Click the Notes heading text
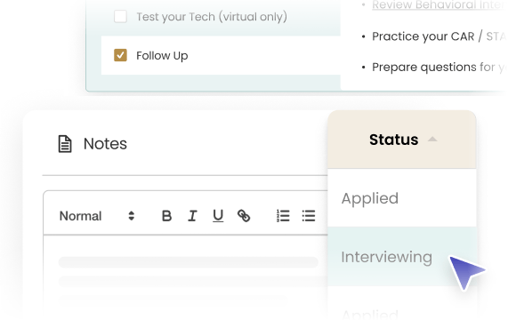Image resolution: width=508 pixels, height=320 pixels. (x=105, y=144)
